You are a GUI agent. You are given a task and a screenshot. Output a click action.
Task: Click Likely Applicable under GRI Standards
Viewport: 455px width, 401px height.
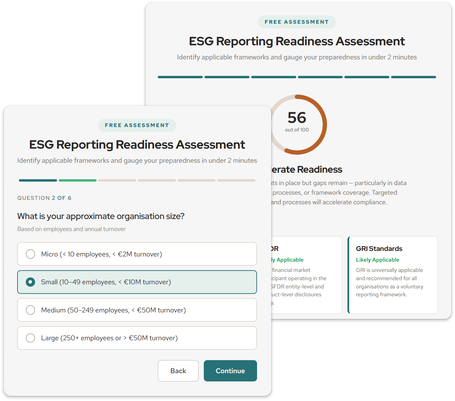(x=377, y=260)
